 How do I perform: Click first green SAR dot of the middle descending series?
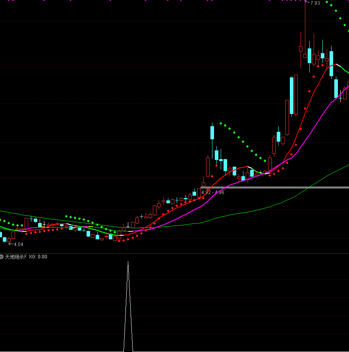(221, 123)
